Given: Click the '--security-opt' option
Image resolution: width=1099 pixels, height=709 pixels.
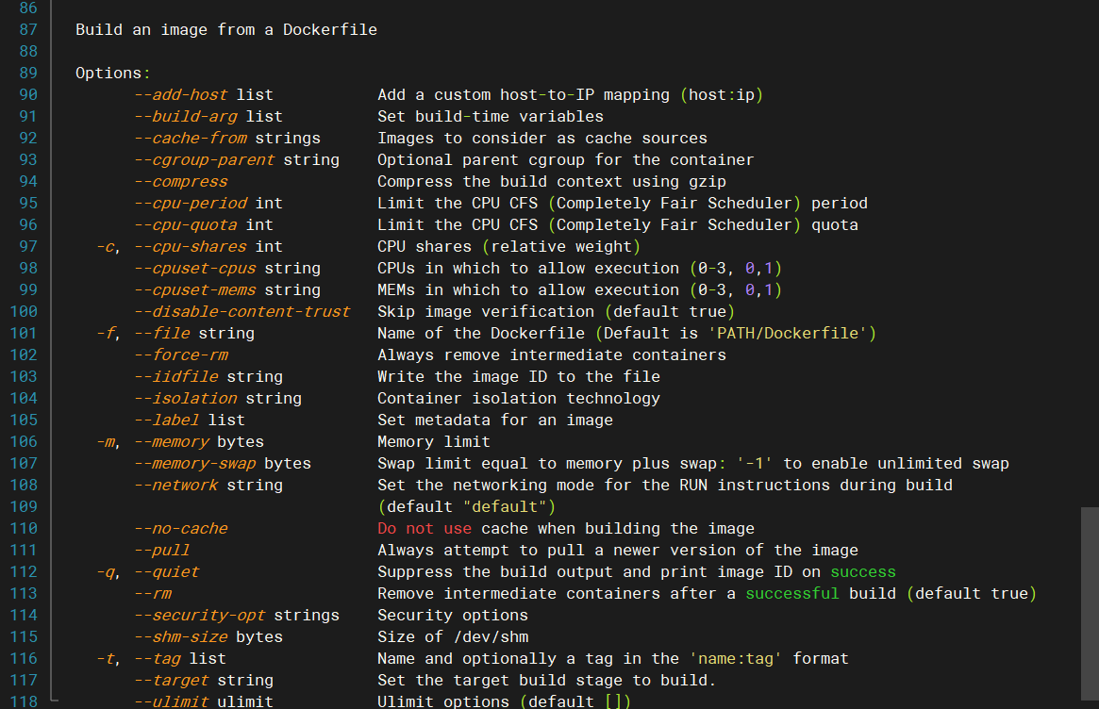Looking at the screenshot, I should pyautogui.click(x=200, y=616).
